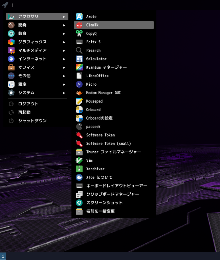Select 再起動 to reboot
This screenshot has height=260, width=220.
click(x=37, y=112)
